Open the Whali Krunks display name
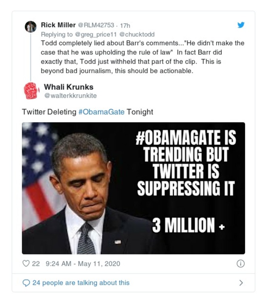This screenshot has height=304, width=267. 69,87
